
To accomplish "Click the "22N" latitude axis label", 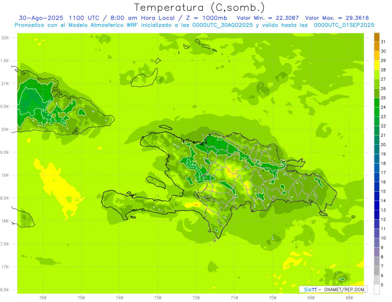I will tap(5, 37).
